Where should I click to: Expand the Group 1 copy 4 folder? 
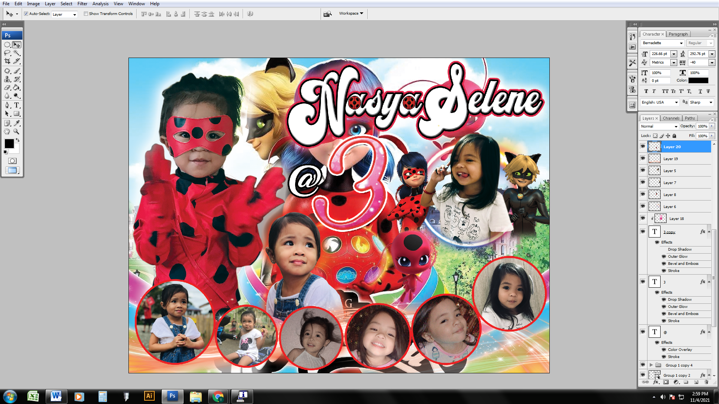pos(651,365)
